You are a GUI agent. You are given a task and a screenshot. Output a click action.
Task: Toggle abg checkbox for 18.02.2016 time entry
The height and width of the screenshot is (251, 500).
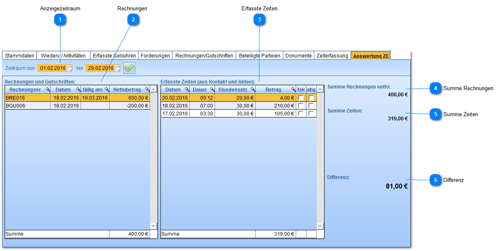tap(311, 105)
